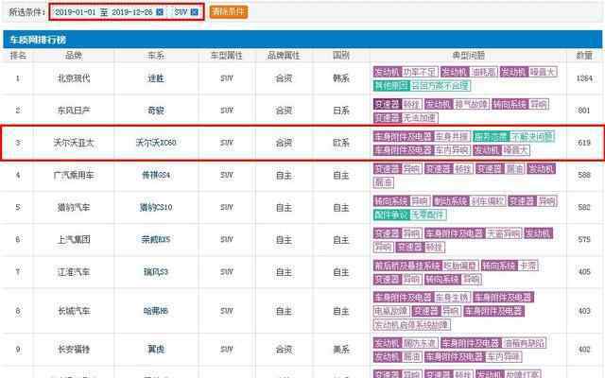The image size is (605, 378).
Task: Click the complaint count 575
Action: tap(584, 239)
